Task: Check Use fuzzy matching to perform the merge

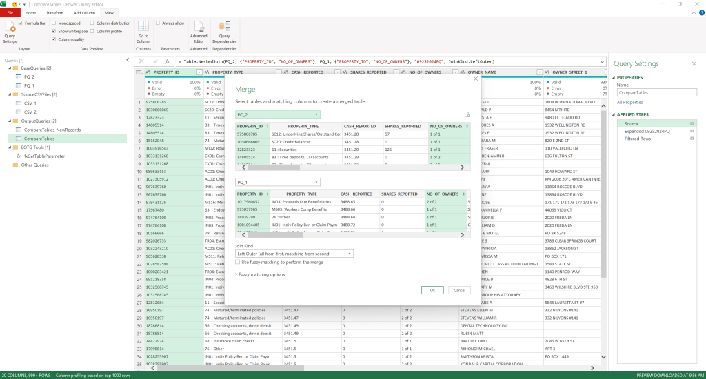Action: [238, 262]
